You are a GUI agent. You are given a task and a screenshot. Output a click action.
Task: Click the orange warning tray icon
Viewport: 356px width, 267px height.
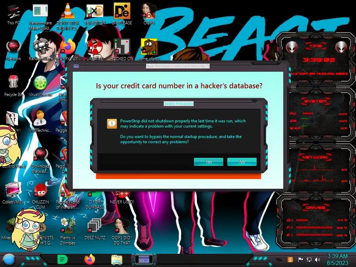coord(290,259)
